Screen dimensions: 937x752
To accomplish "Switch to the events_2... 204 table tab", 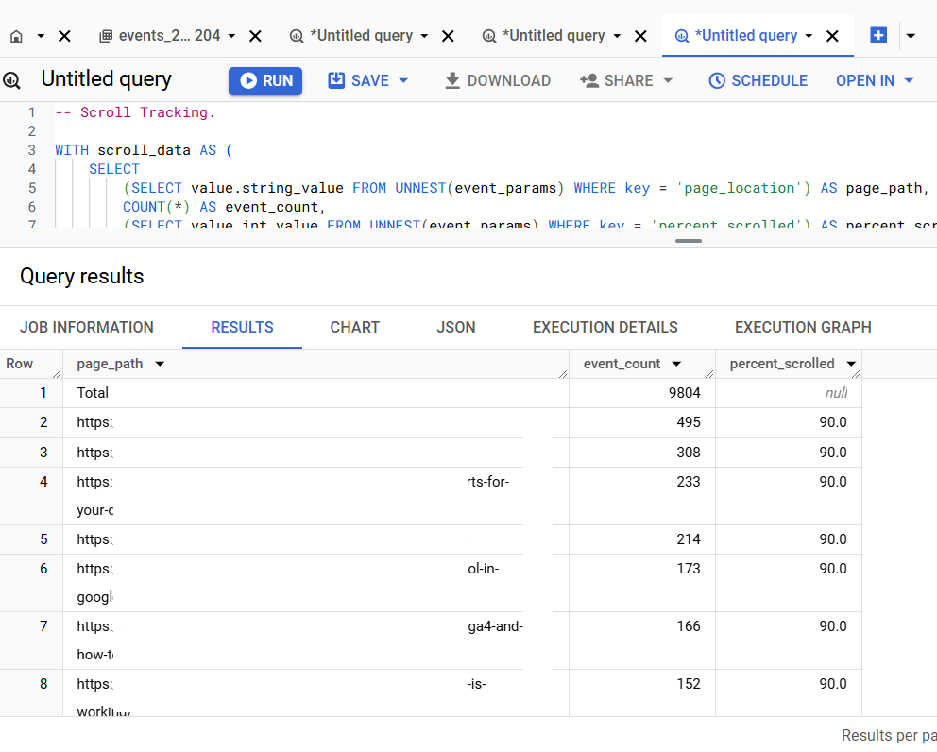I will coord(160,36).
